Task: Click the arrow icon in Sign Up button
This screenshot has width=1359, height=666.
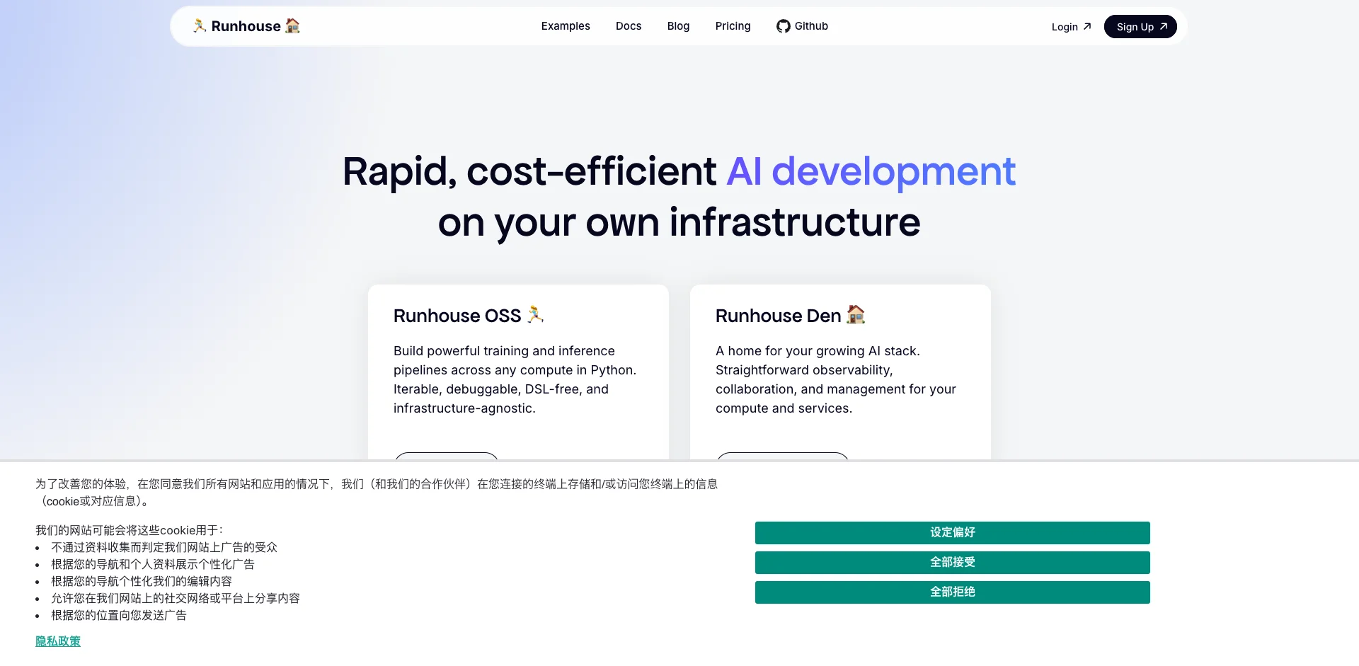Action: pos(1163,26)
